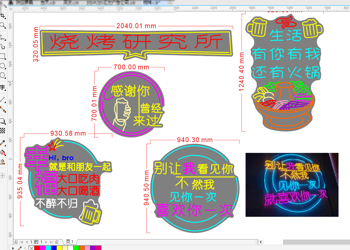Viewport: 350px width, 250px height.
Task: Click the 1240.40 mm dimension label
Action: [242, 72]
